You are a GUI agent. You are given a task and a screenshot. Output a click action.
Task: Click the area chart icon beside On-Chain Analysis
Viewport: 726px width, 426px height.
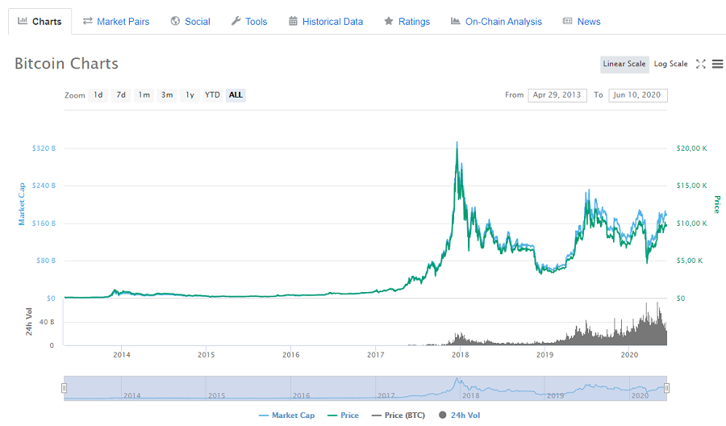pyautogui.click(x=456, y=21)
